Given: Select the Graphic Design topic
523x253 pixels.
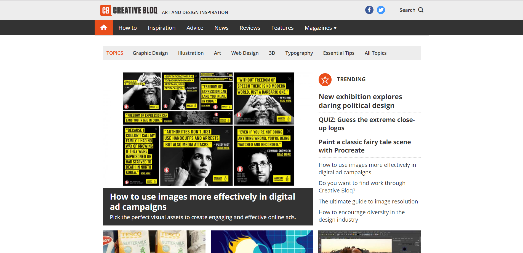Looking at the screenshot, I should point(150,53).
